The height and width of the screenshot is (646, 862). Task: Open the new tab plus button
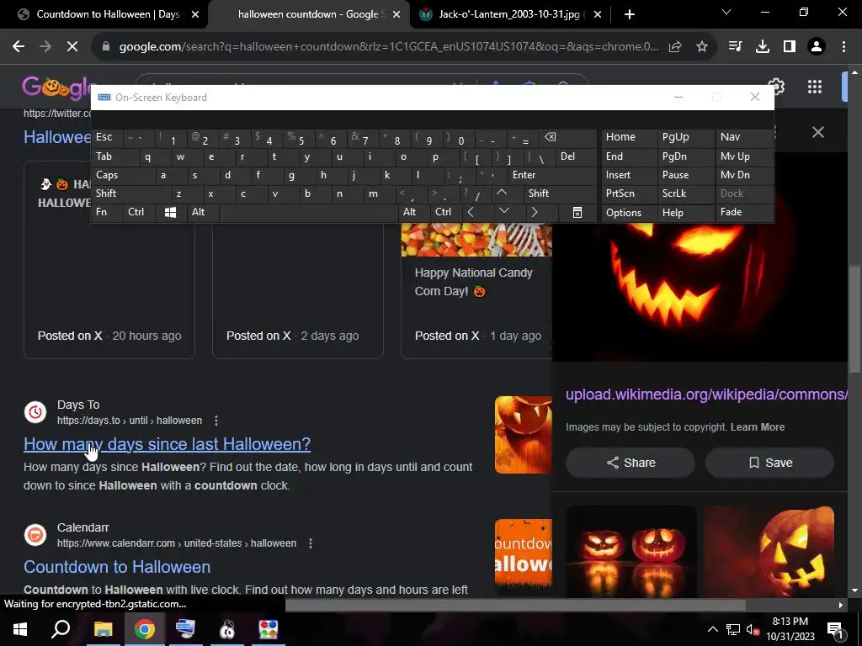click(x=630, y=14)
